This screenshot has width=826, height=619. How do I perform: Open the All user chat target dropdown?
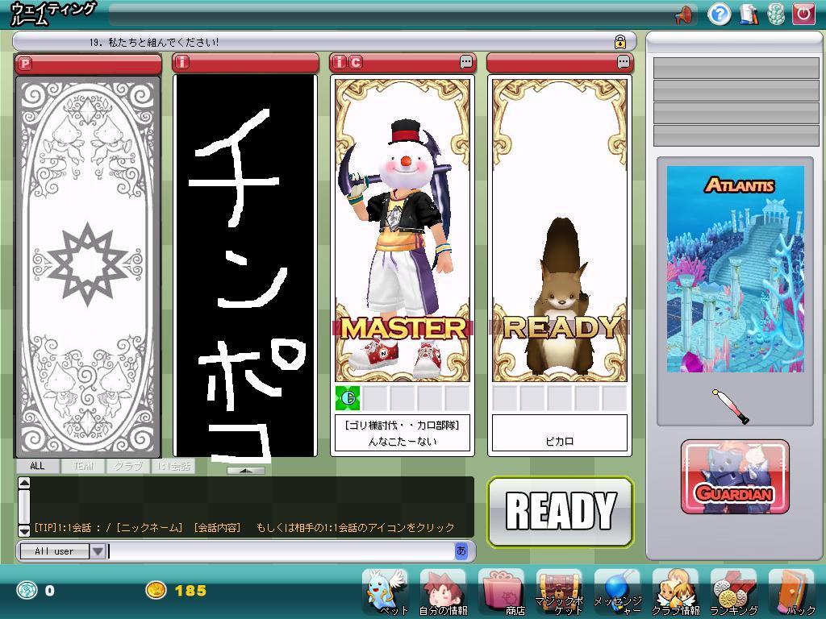point(98,551)
